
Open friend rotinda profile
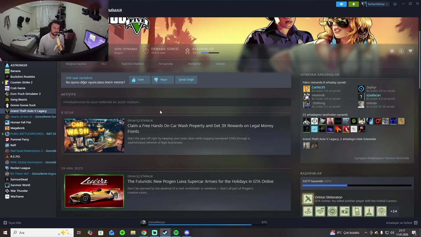371,103
